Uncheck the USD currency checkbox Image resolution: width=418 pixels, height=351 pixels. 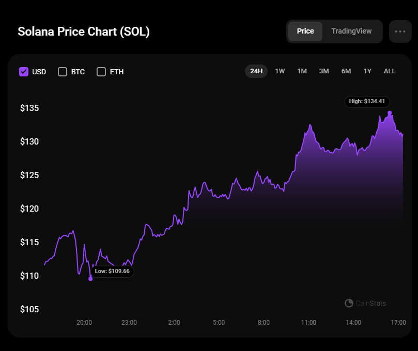coord(24,72)
